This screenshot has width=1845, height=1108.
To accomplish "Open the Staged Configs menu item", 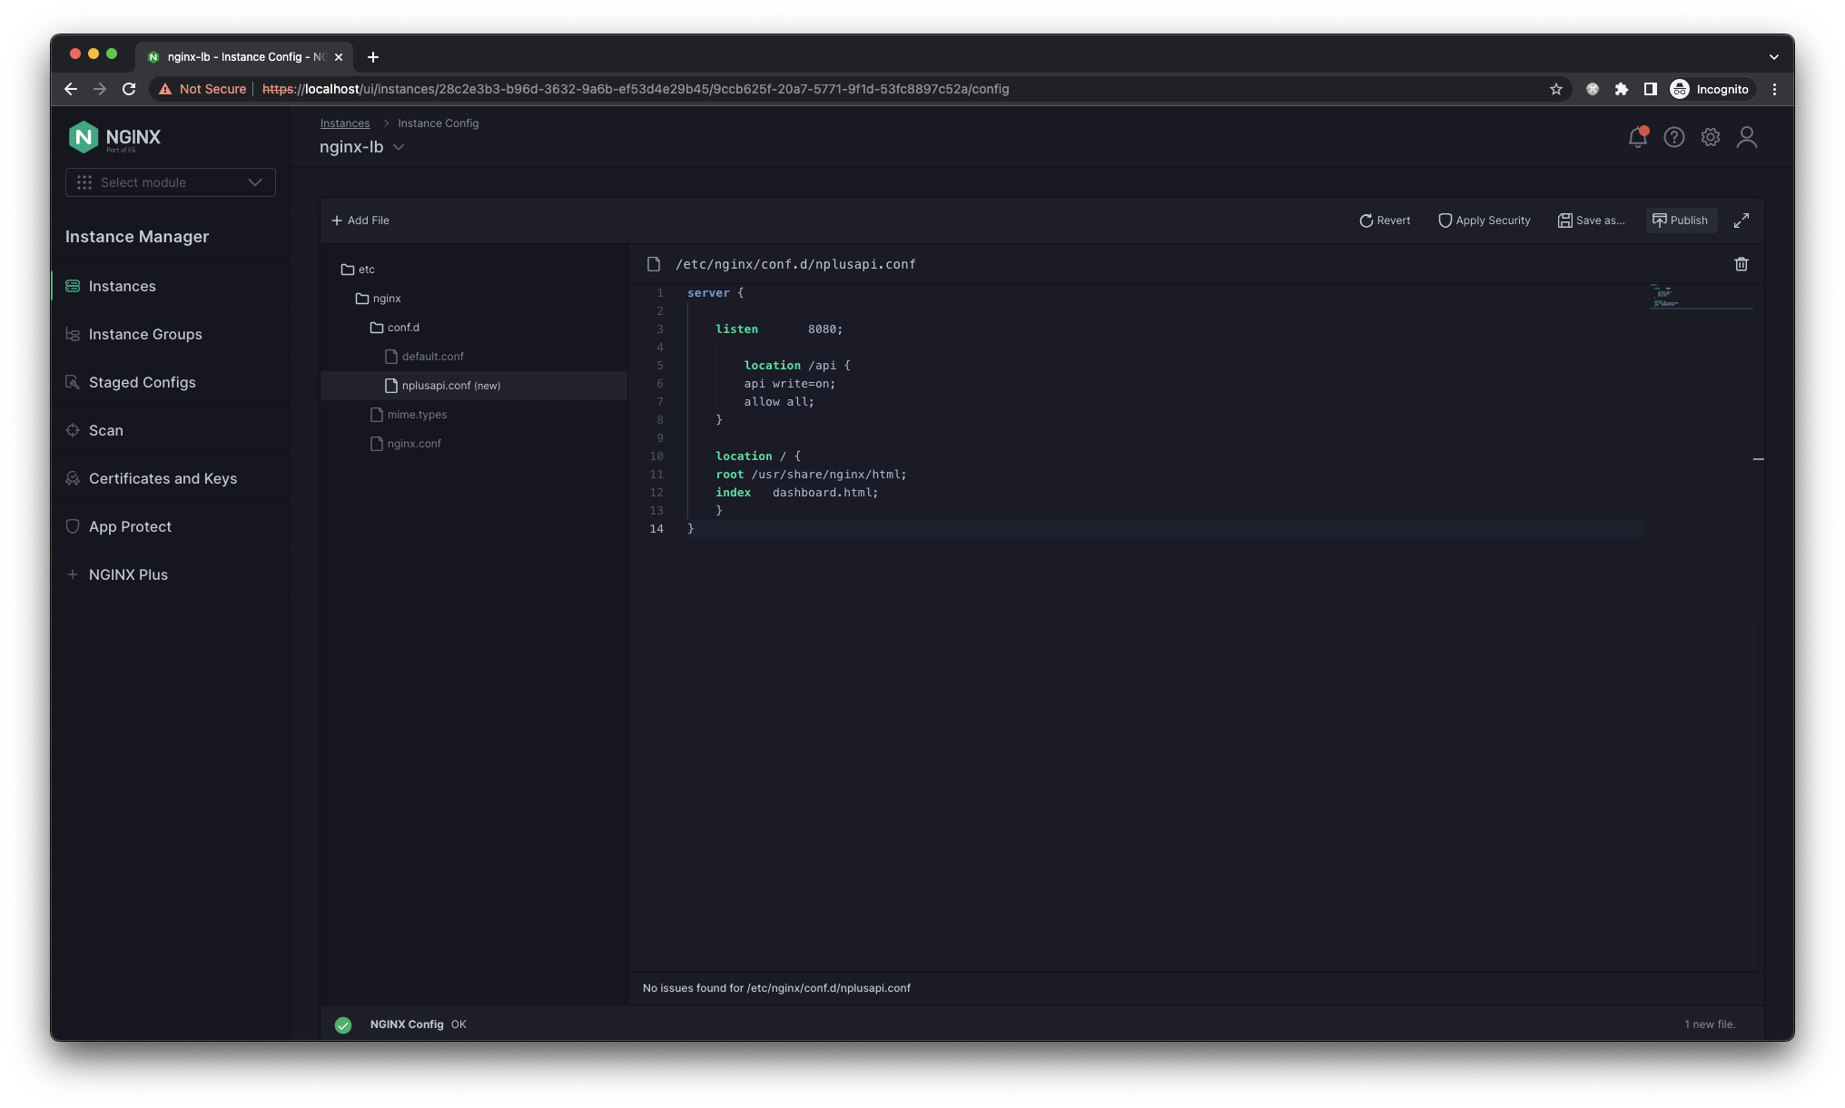I will pyautogui.click(x=142, y=382).
